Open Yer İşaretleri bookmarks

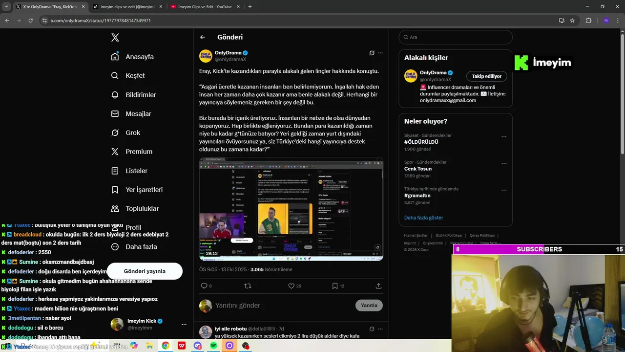coord(137,190)
